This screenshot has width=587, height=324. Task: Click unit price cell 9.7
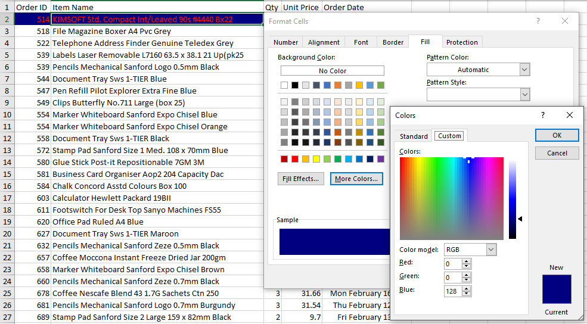302,317
